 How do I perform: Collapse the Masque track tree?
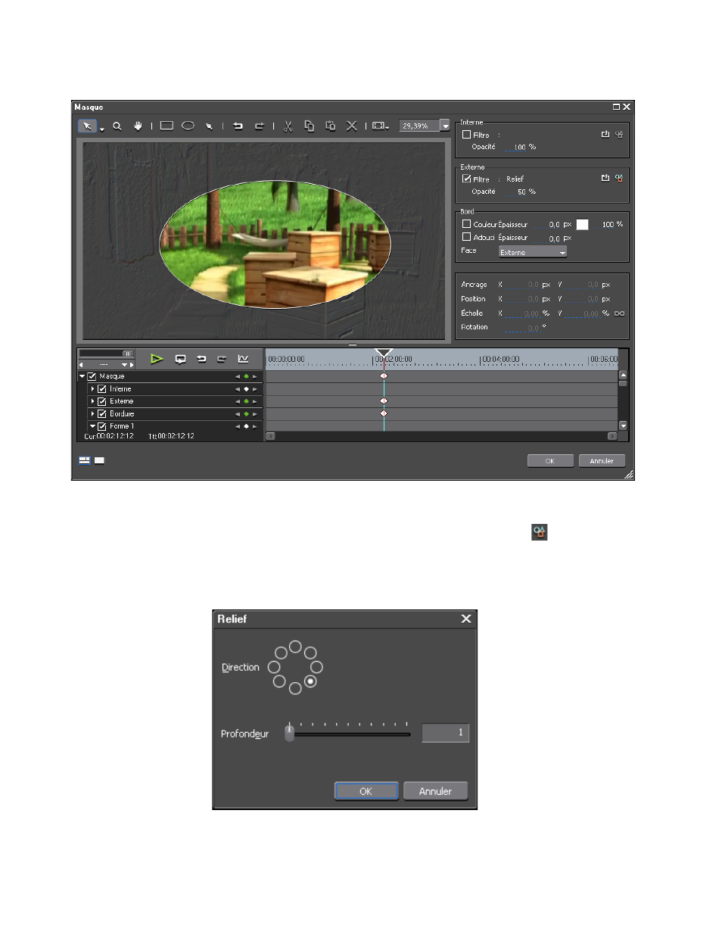tap(82, 376)
